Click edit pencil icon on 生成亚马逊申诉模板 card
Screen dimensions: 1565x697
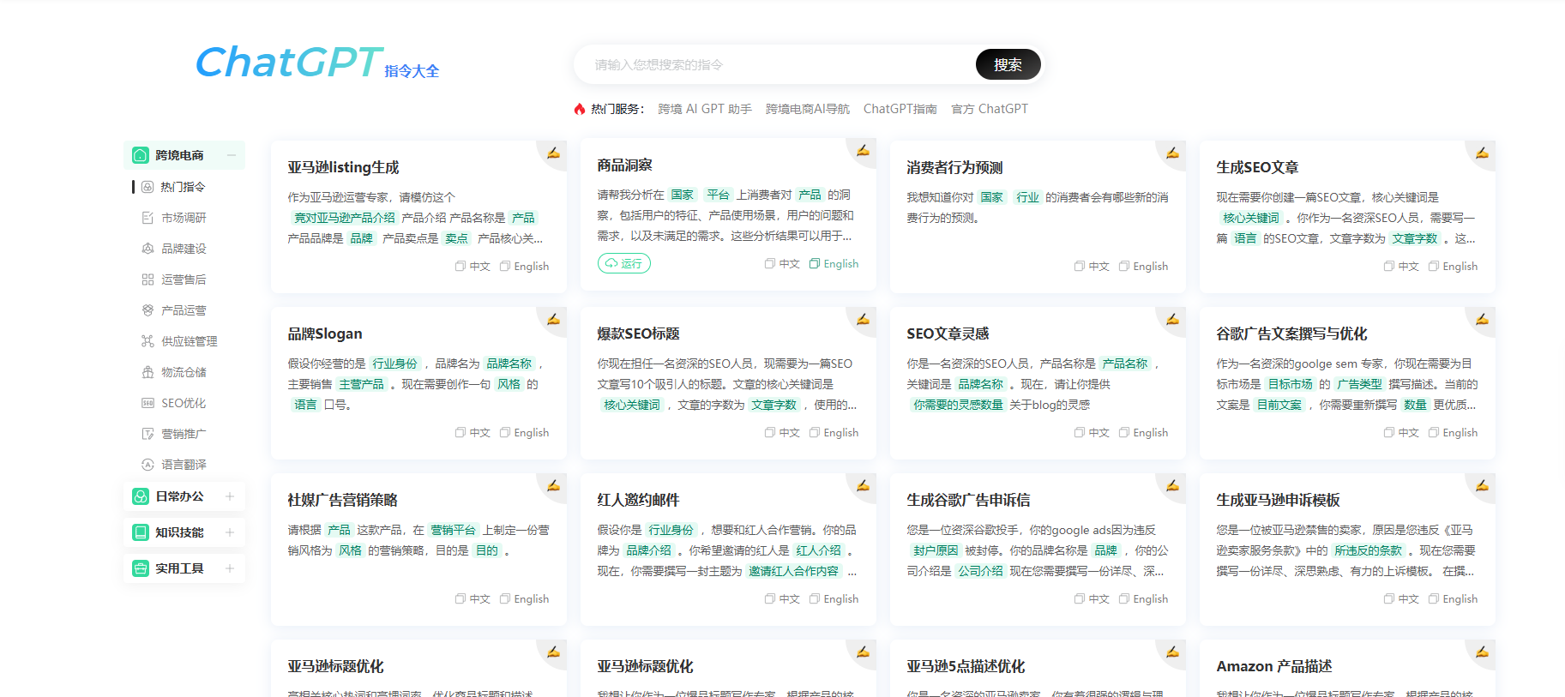1483,485
